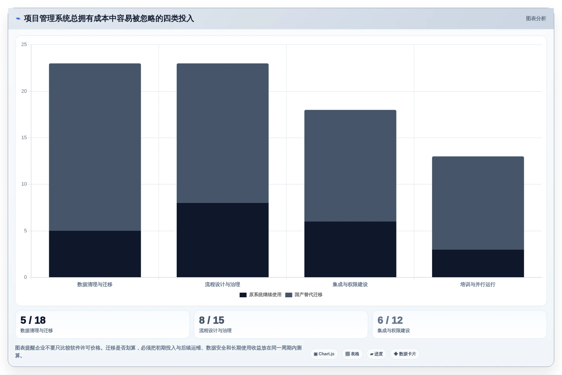Screen dimensions: 562x375
Task: Open the 5 / 18 数据清理与迁移 card
Action: (x=102, y=324)
